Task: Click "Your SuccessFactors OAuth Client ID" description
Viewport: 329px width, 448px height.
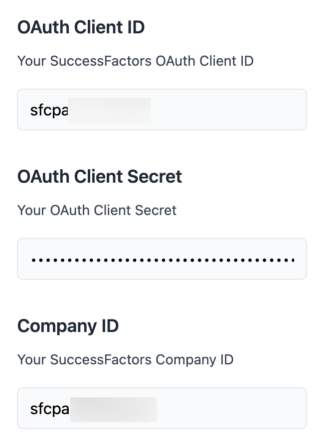Action: 135,61
